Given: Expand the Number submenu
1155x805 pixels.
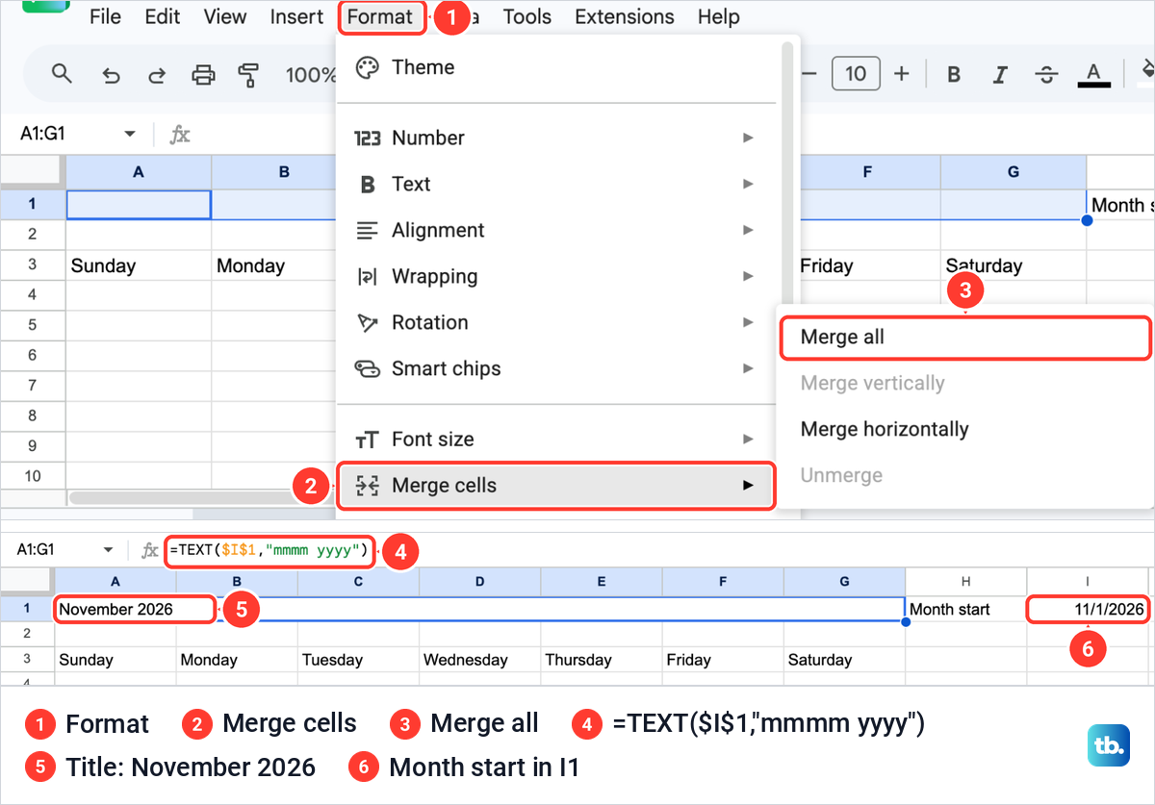Looking at the screenshot, I should (556, 138).
